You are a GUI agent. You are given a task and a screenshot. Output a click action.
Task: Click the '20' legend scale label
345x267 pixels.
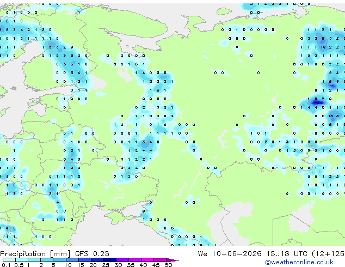tap(93, 265)
